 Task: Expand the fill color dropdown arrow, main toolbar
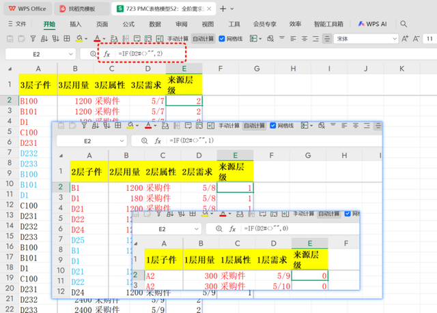point(86,39)
